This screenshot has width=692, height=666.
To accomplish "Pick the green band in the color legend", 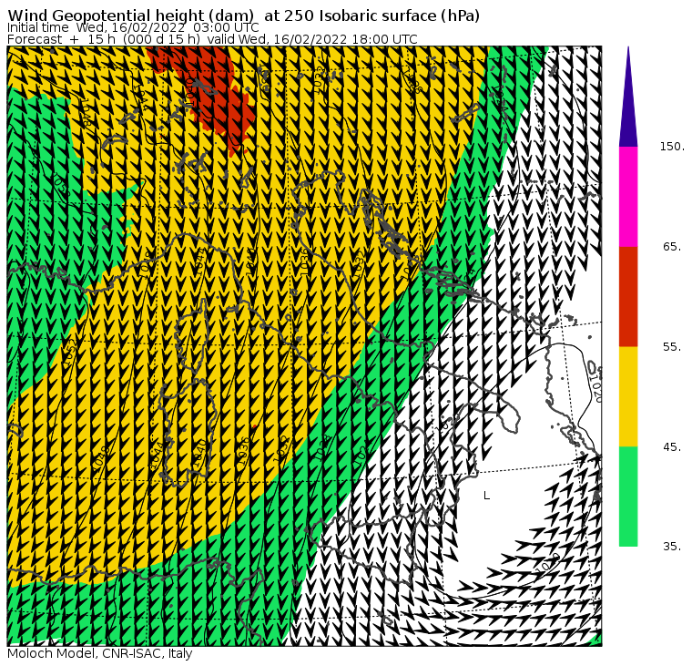I will tap(628, 497).
